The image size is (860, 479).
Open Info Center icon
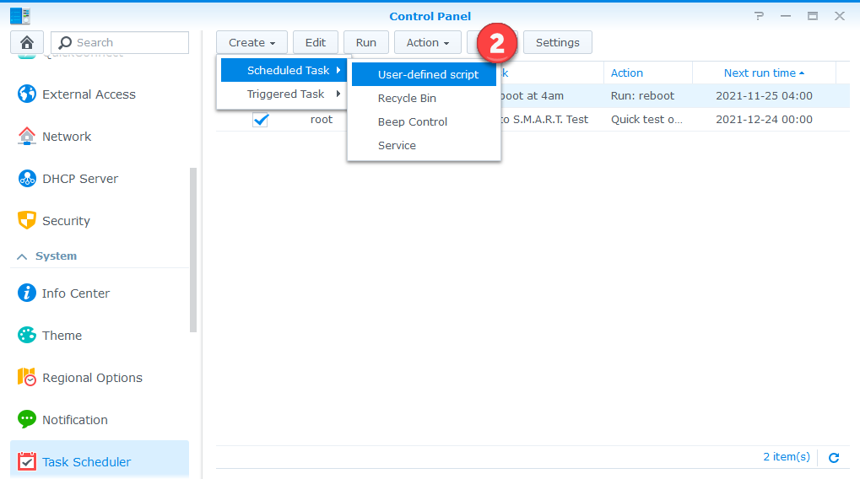(x=27, y=293)
